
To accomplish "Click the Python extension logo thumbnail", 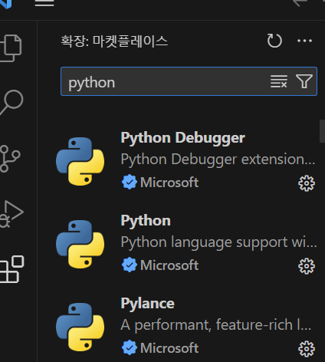I will click(x=80, y=244).
